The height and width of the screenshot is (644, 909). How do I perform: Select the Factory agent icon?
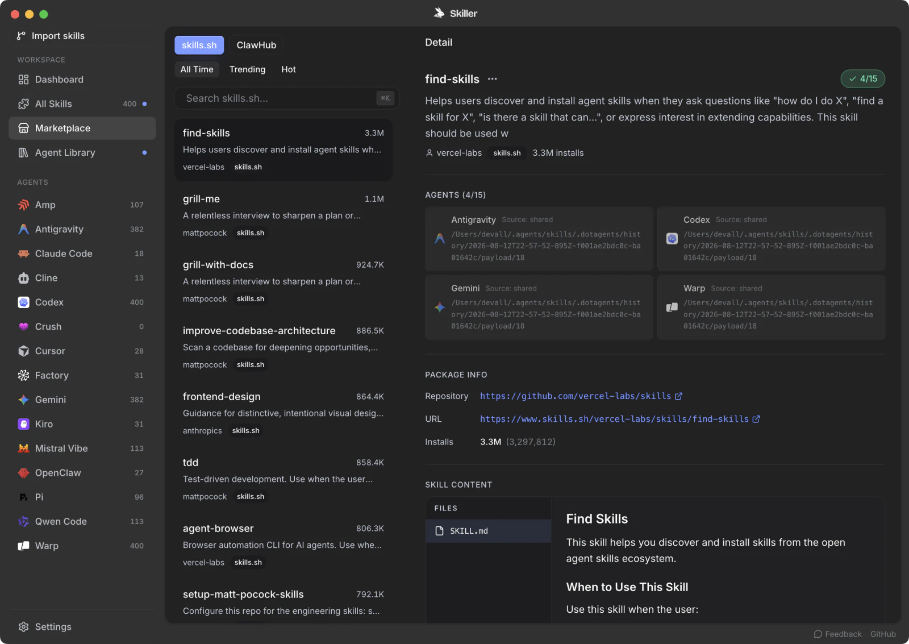pyautogui.click(x=23, y=375)
